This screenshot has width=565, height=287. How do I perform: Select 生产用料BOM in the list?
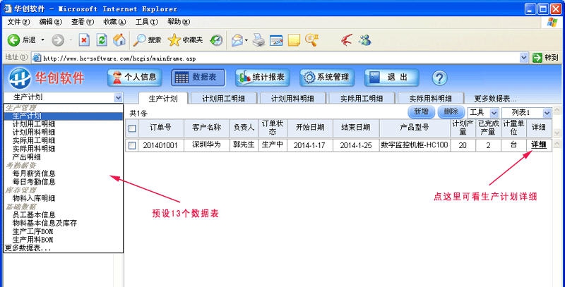coord(63,240)
